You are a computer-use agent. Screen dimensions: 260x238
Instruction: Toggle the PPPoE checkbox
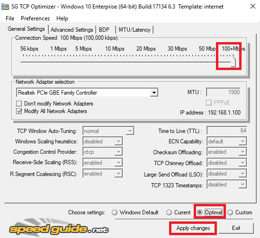pyautogui.click(x=209, y=103)
